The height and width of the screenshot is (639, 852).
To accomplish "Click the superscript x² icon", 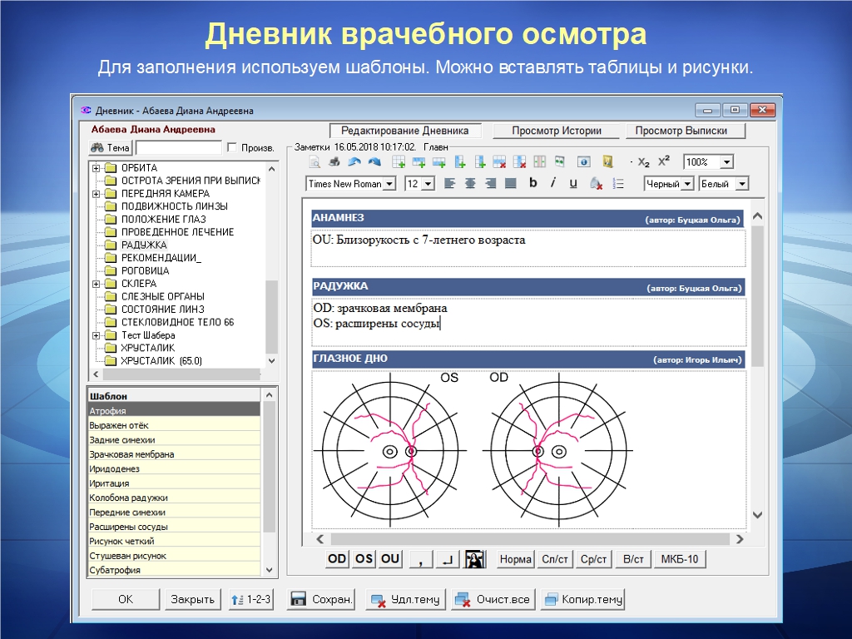I will 664,162.
